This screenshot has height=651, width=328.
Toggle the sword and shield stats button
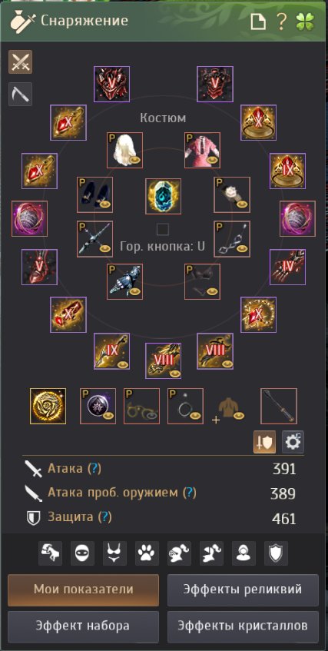(264, 442)
